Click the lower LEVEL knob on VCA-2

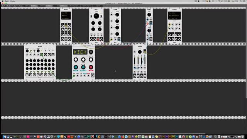pos(149,31)
